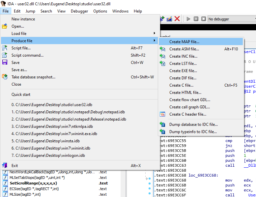Click the function icon beside NextWordLpkCallBack
Viewport: 256px width, 197px height.
(5, 172)
